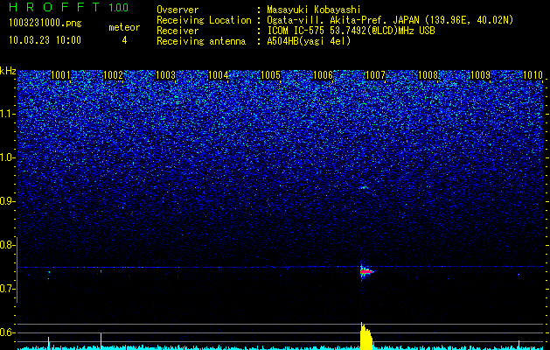This screenshot has width=550, height=350.
Task: Click the faint echo spot near 0.93 kHz
Action: (364, 187)
